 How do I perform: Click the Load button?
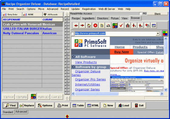point(123,105)
